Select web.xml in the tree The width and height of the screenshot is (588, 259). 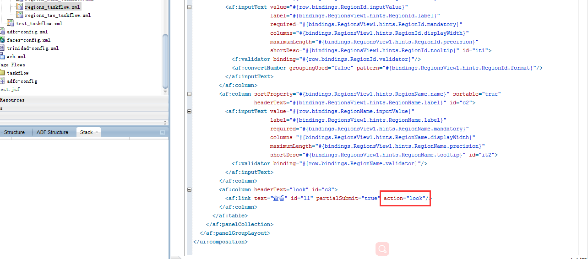click(16, 56)
